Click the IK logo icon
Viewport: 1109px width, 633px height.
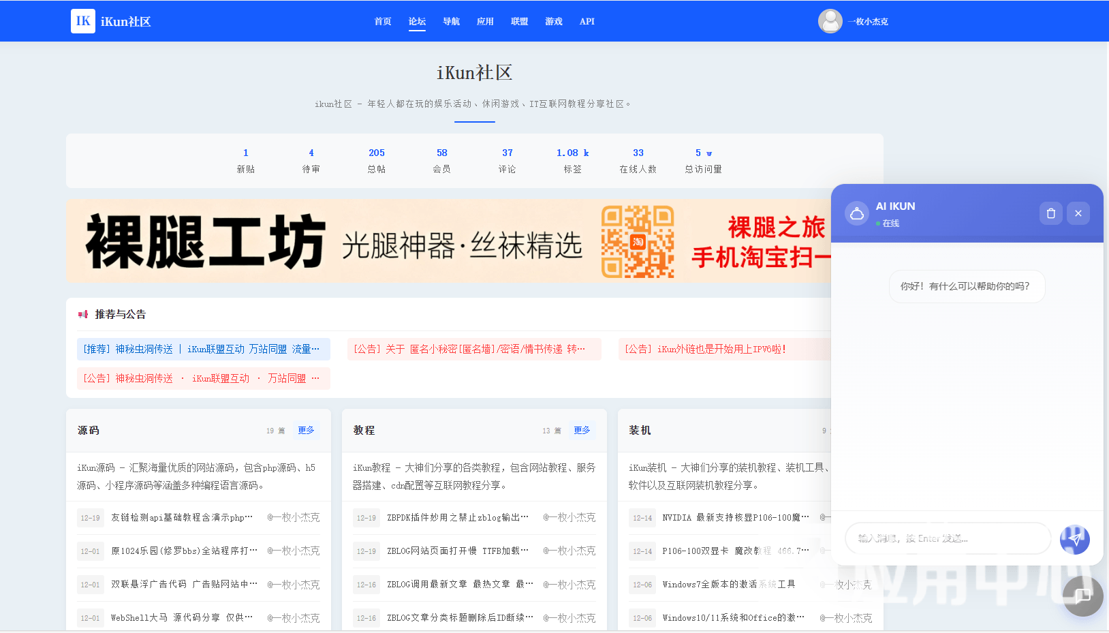(83, 21)
